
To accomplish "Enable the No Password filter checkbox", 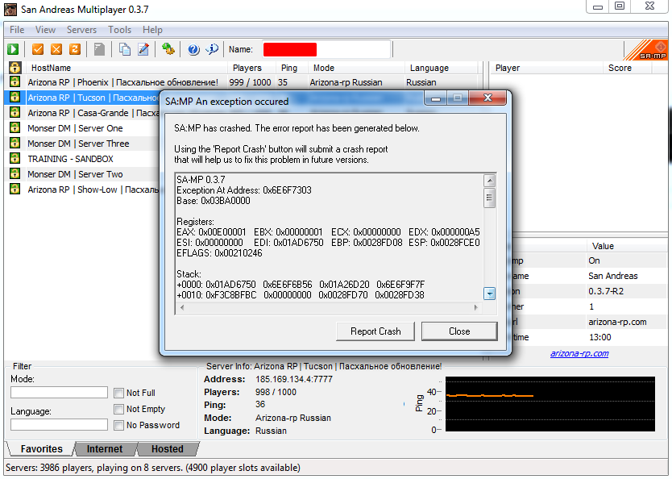I will click(118, 426).
